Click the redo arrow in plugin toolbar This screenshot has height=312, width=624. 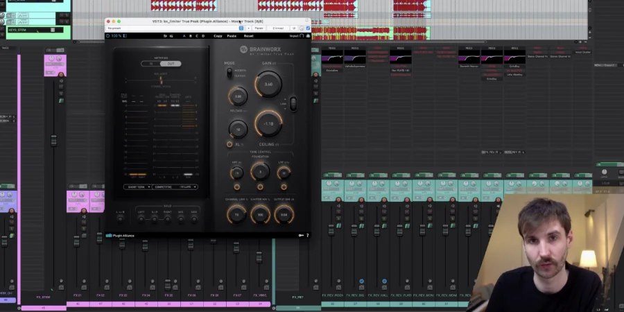[x=171, y=36]
